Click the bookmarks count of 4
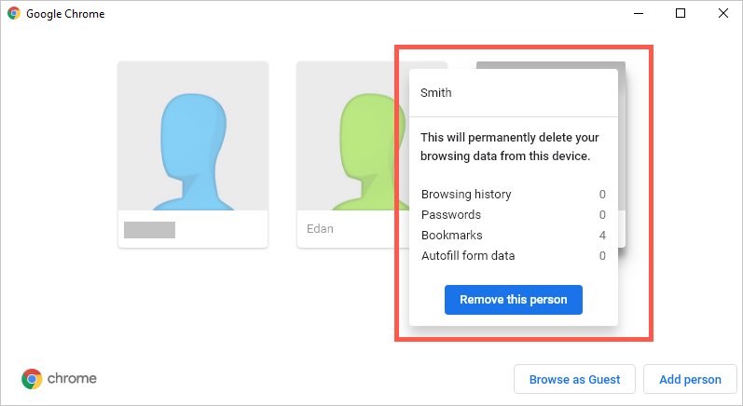Screen dimensions: 743x406 click(x=602, y=236)
